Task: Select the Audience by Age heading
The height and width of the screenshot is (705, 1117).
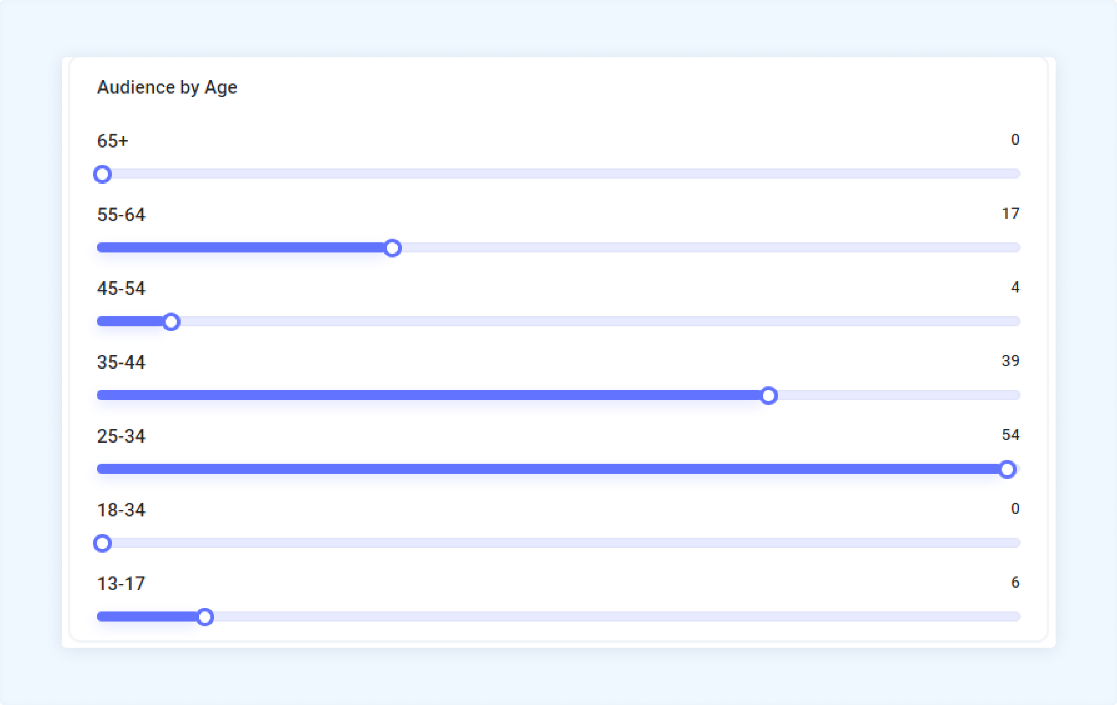Action: tap(167, 87)
